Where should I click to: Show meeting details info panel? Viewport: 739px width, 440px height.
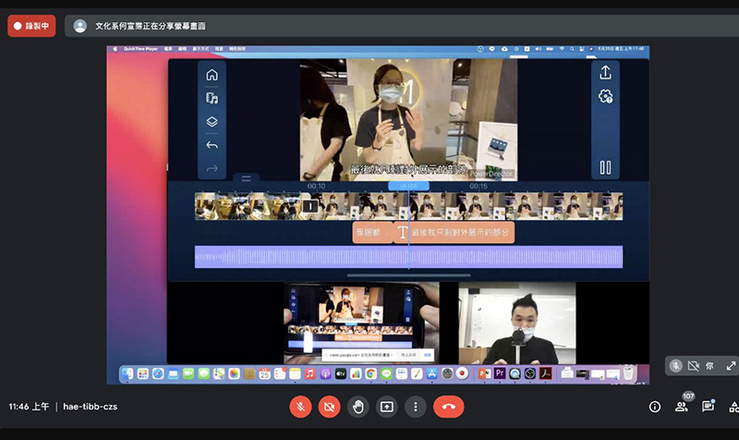(655, 406)
